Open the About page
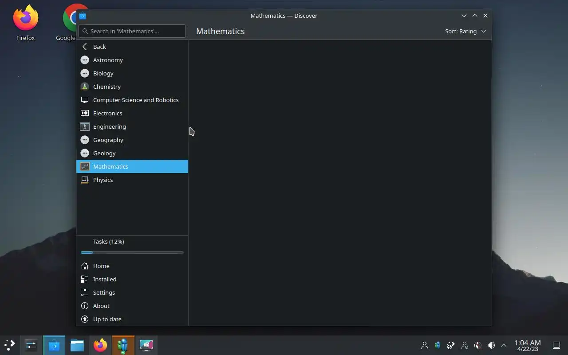Screen dimensions: 568x355 [132, 306]
